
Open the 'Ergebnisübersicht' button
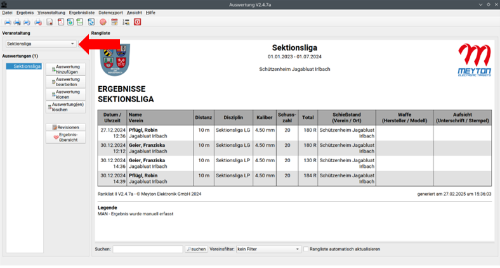pyautogui.click(x=65, y=137)
